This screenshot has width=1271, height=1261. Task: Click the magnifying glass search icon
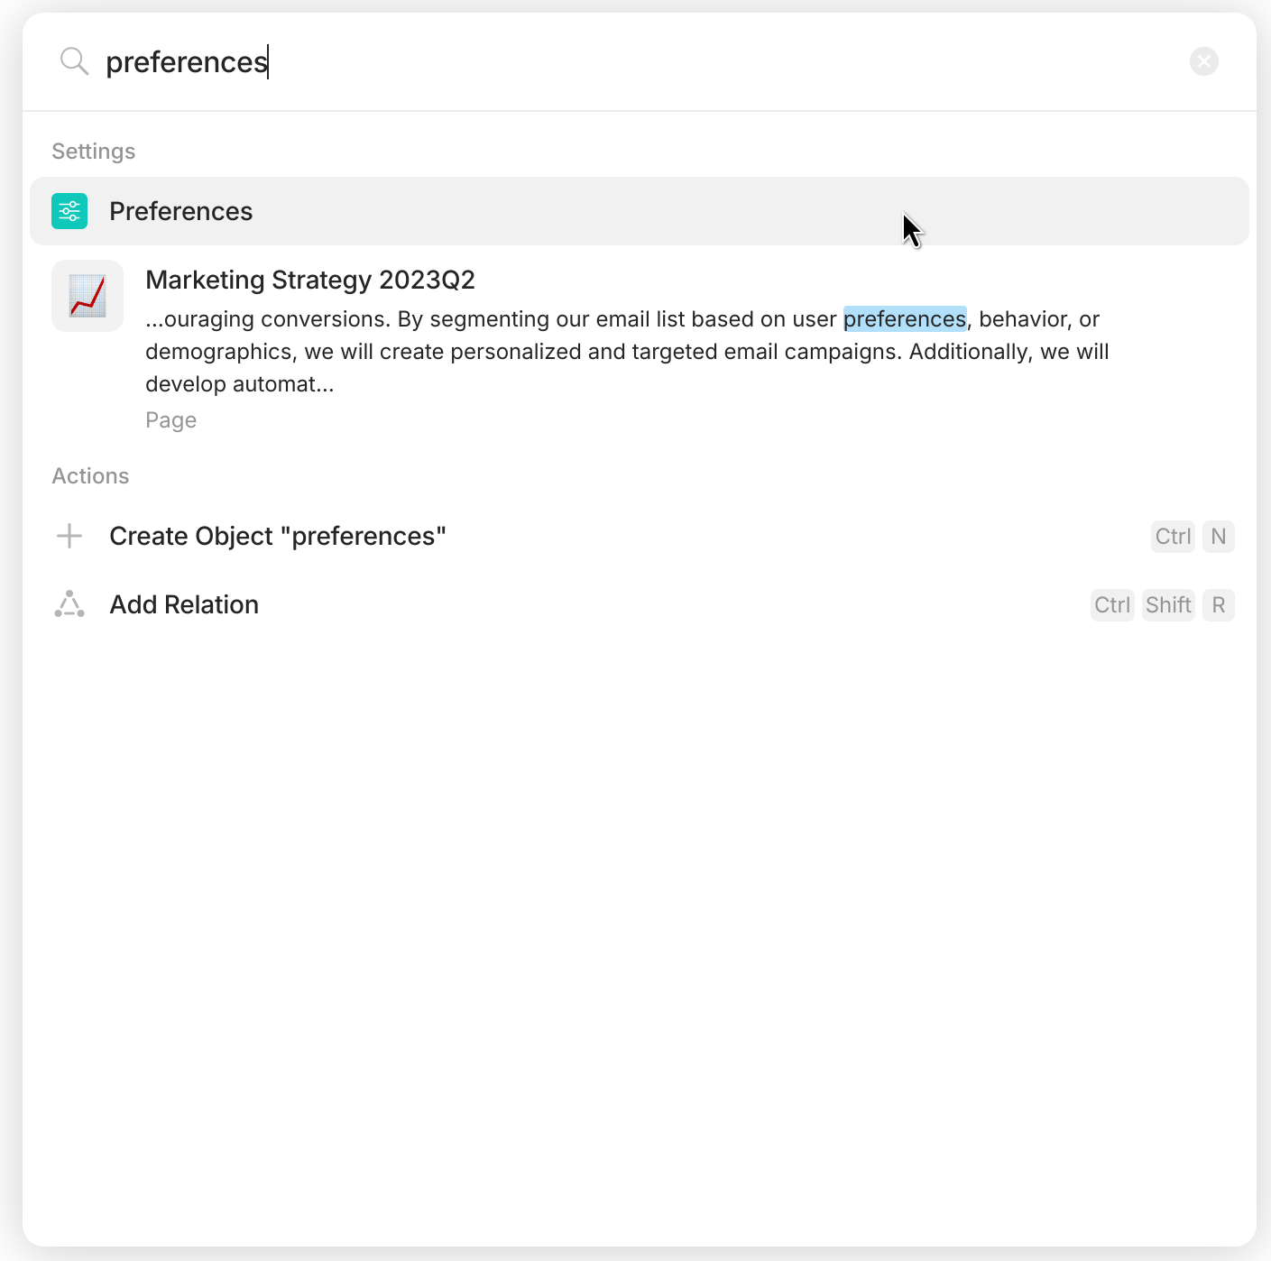click(x=74, y=61)
